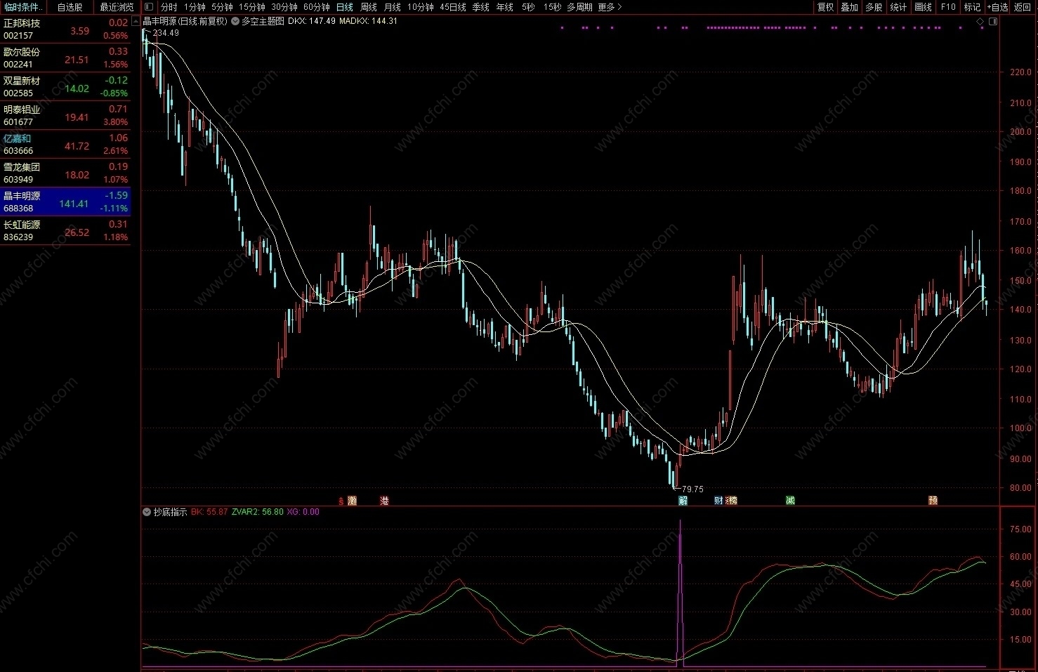Viewport: 1038px width, 672px height.
Task: Select 长虹能源 836239 in watchlist
Action: (x=65, y=231)
